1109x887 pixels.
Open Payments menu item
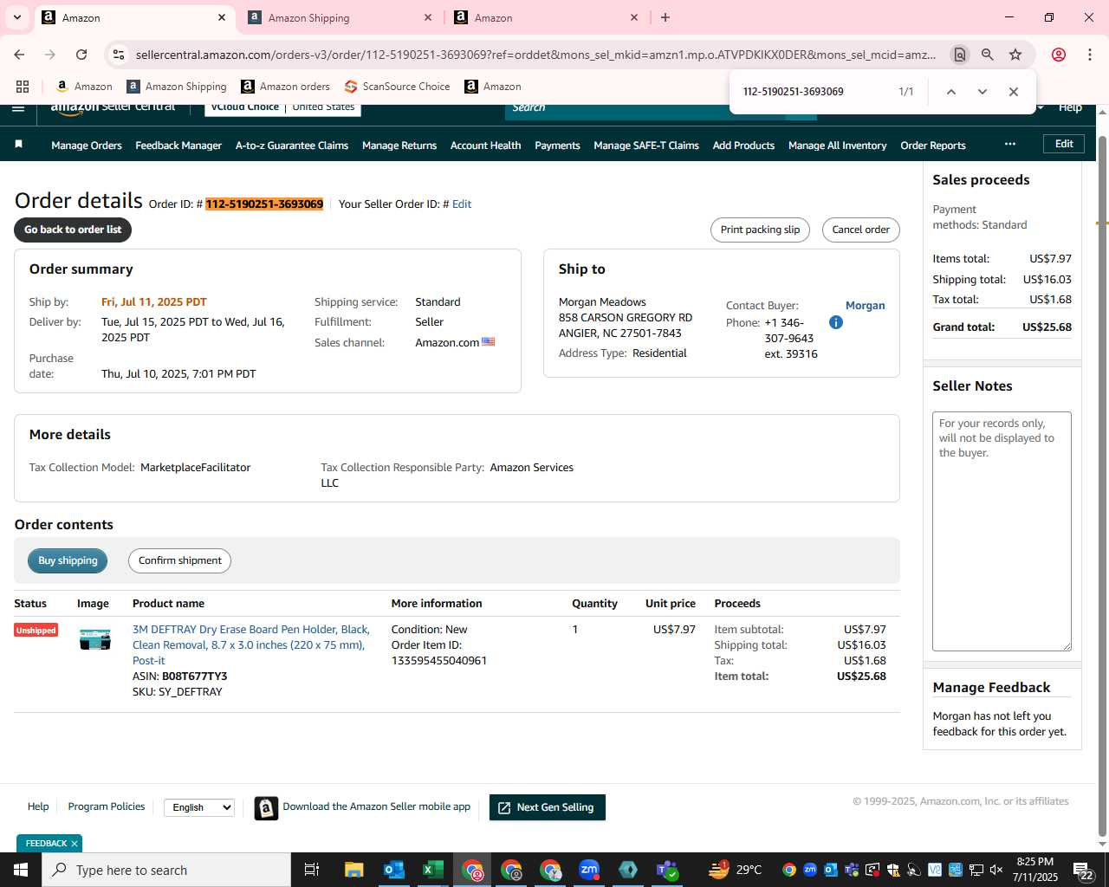point(557,146)
